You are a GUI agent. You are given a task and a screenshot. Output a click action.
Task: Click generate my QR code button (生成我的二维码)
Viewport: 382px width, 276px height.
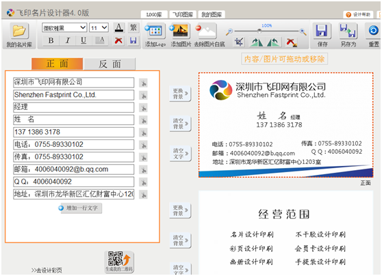119,262
